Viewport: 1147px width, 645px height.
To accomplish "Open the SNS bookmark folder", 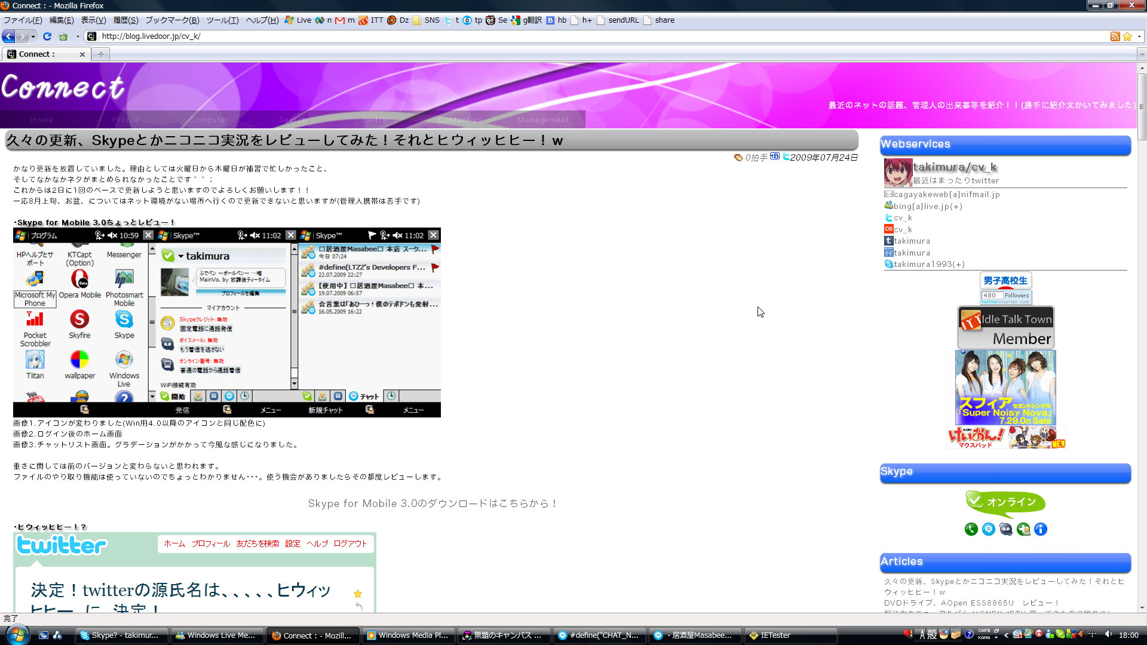I will tap(427, 20).
